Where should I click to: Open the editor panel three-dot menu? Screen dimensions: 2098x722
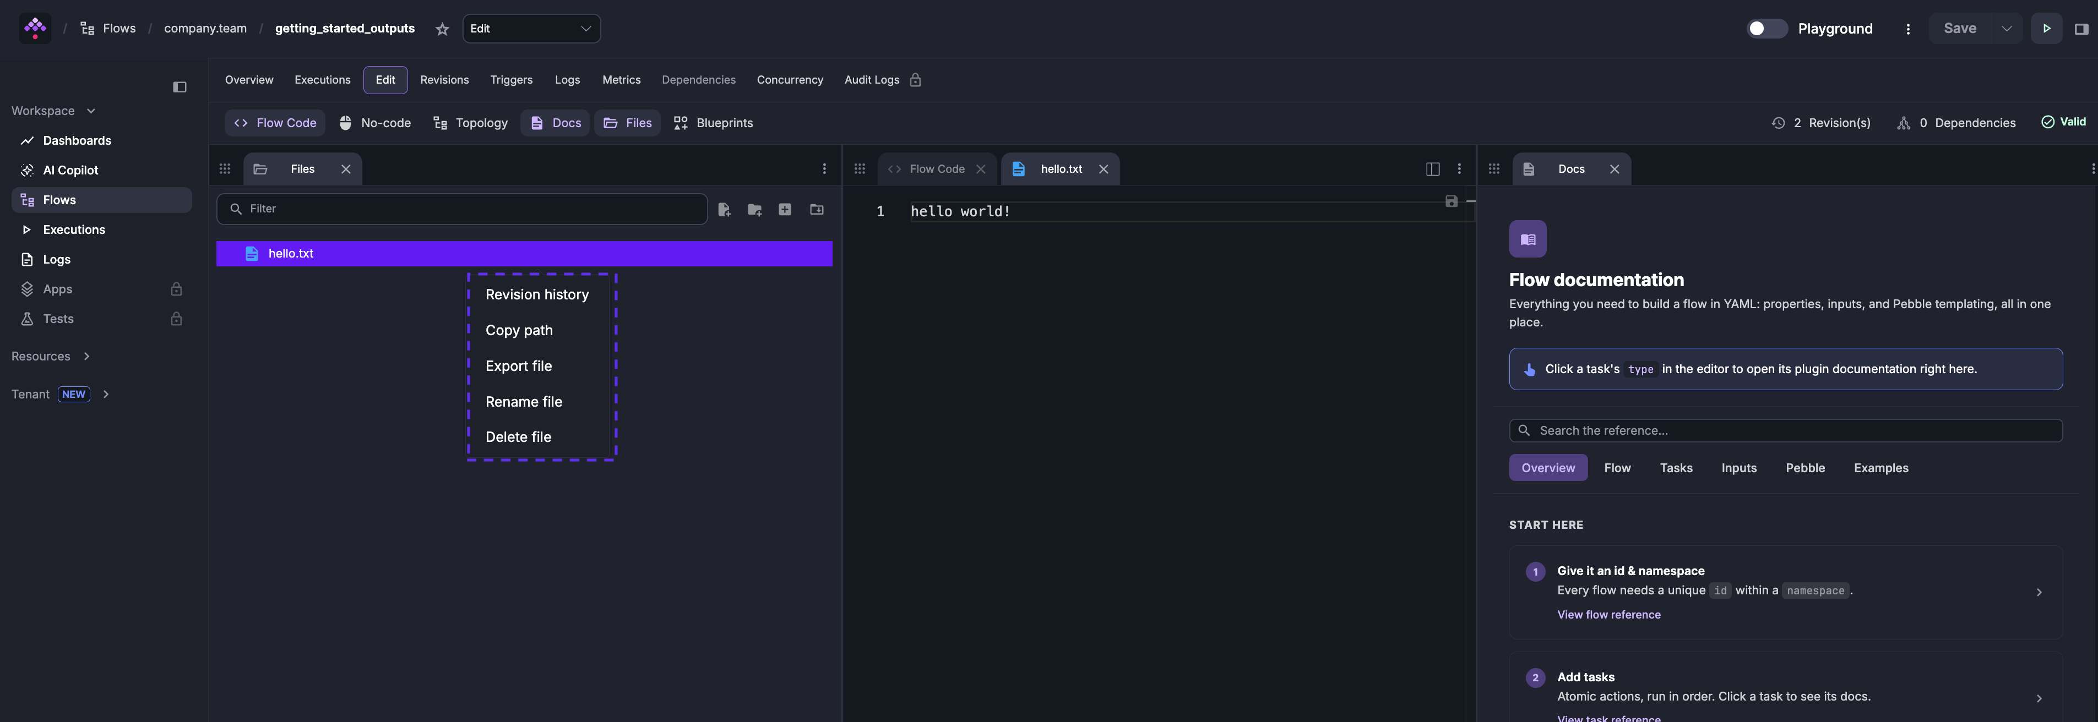(x=1459, y=168)
